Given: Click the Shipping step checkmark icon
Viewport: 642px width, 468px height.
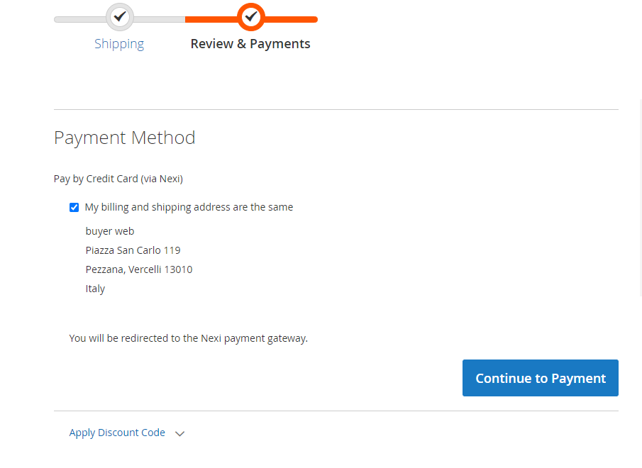Looking at the screenshot, I should tap(119, 16).
